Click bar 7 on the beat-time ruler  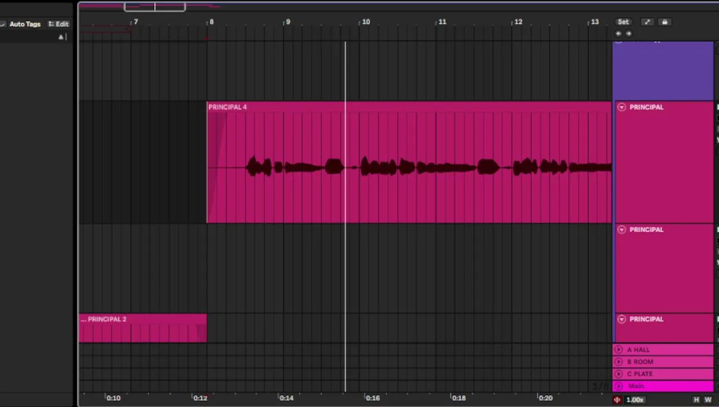coord(136,22)
